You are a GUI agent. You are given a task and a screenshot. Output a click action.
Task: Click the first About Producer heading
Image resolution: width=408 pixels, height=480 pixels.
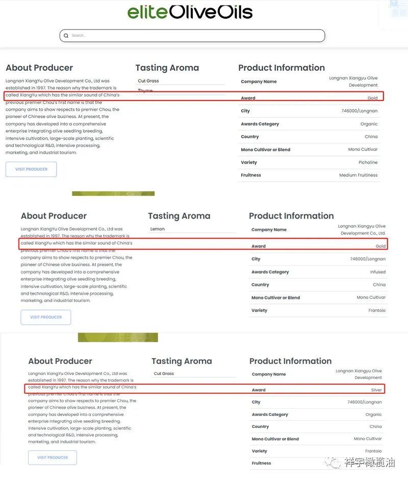pyautogui.click(x=39, y=68)
